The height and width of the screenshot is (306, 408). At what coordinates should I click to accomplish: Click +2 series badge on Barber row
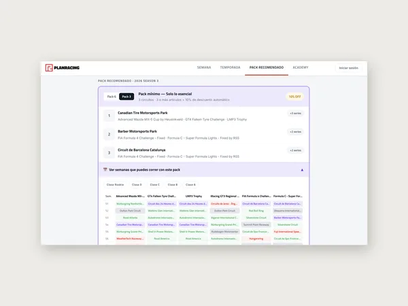point(295,132)
